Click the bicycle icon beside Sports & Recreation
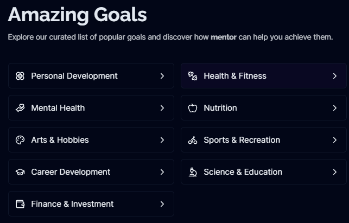The height and width of the screenshot is (223, 349). coord(193,140)
